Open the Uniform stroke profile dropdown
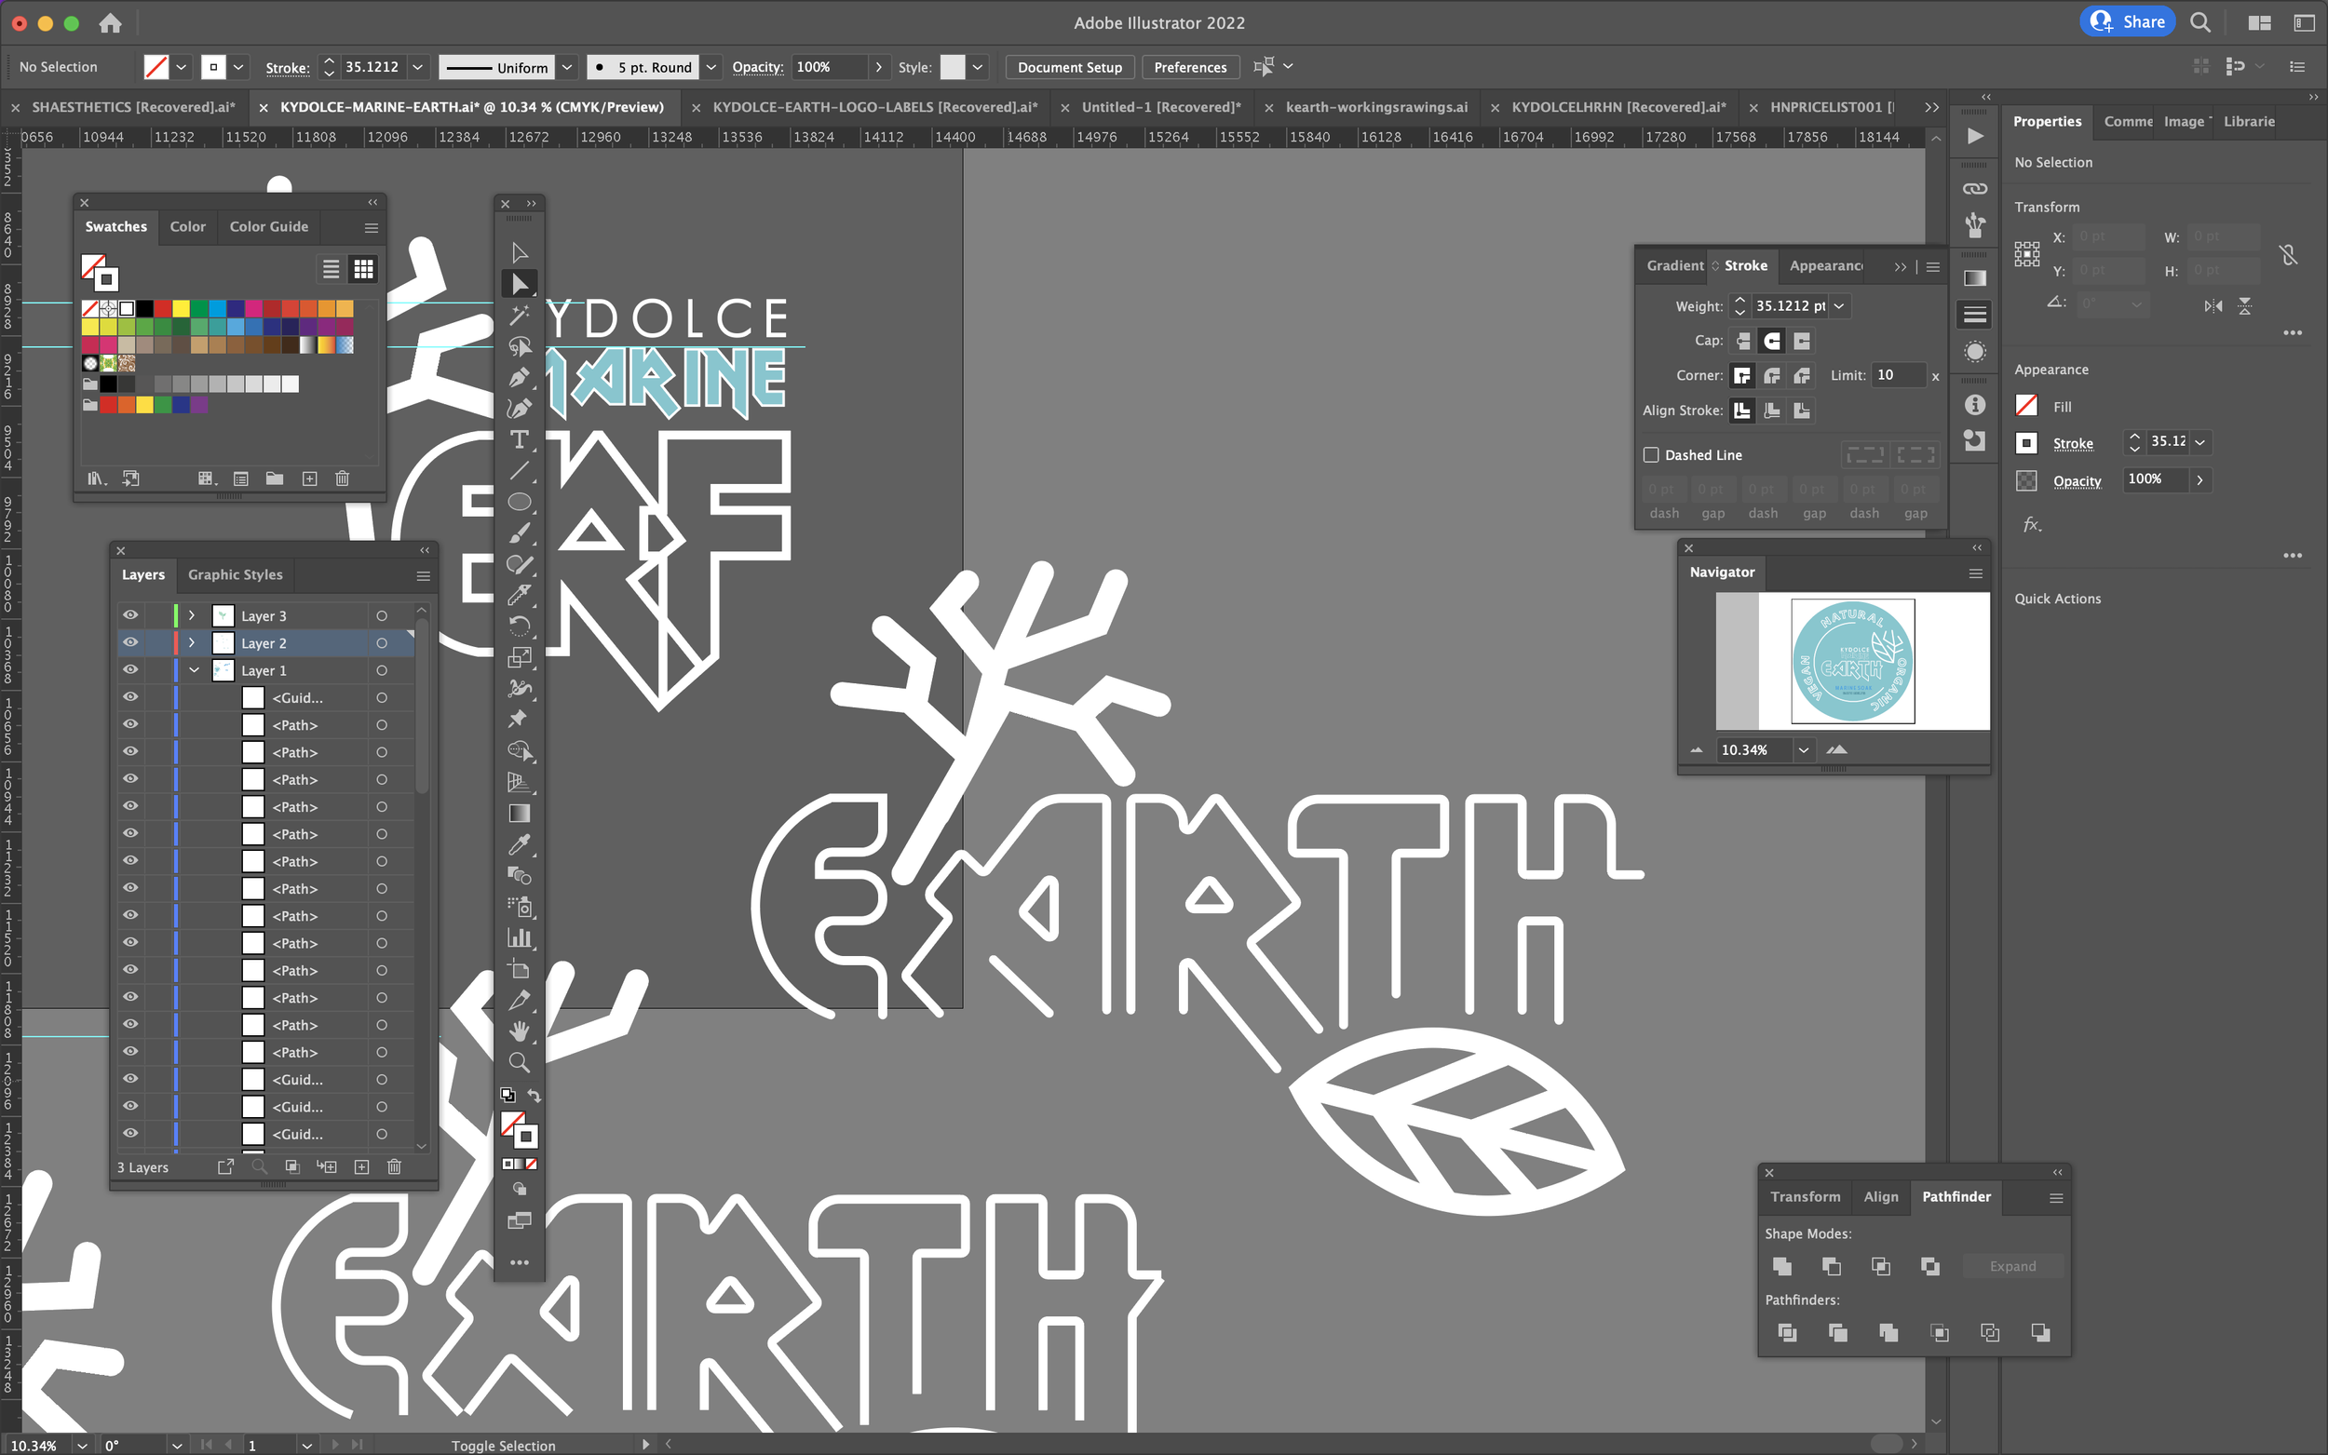Screen dimensions: 2328x1455 coord(568,67)
